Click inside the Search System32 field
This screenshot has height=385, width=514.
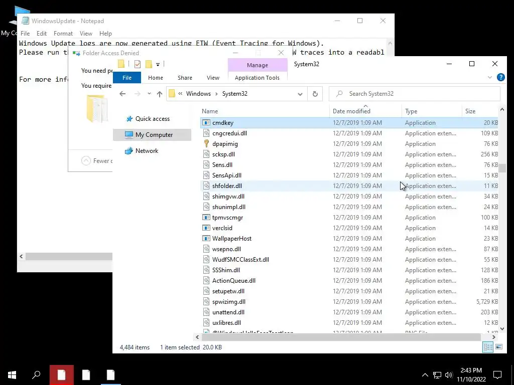click(x=414, y=94)
